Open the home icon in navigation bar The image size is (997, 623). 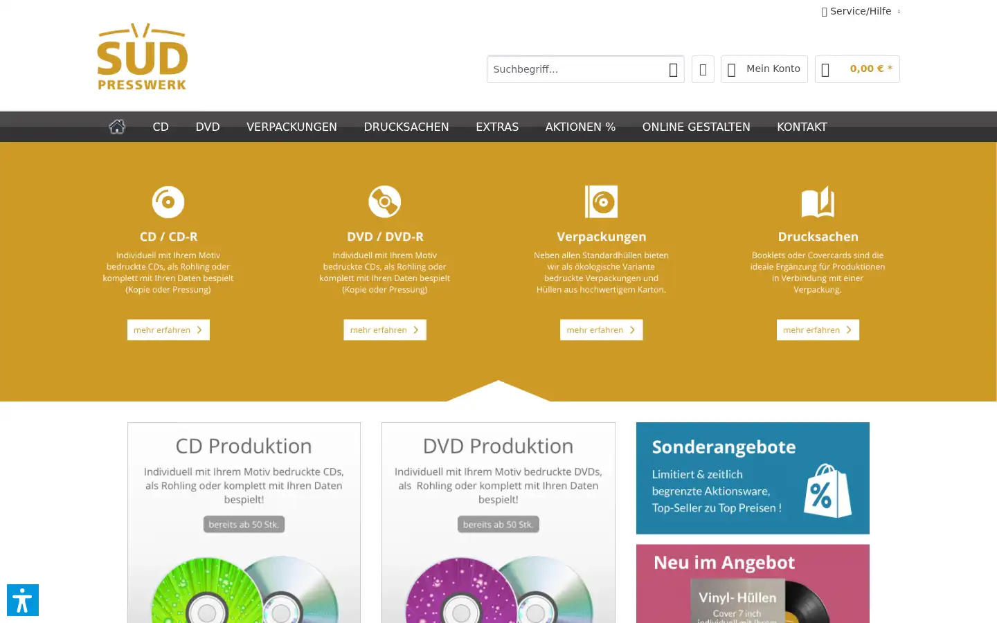117,127
